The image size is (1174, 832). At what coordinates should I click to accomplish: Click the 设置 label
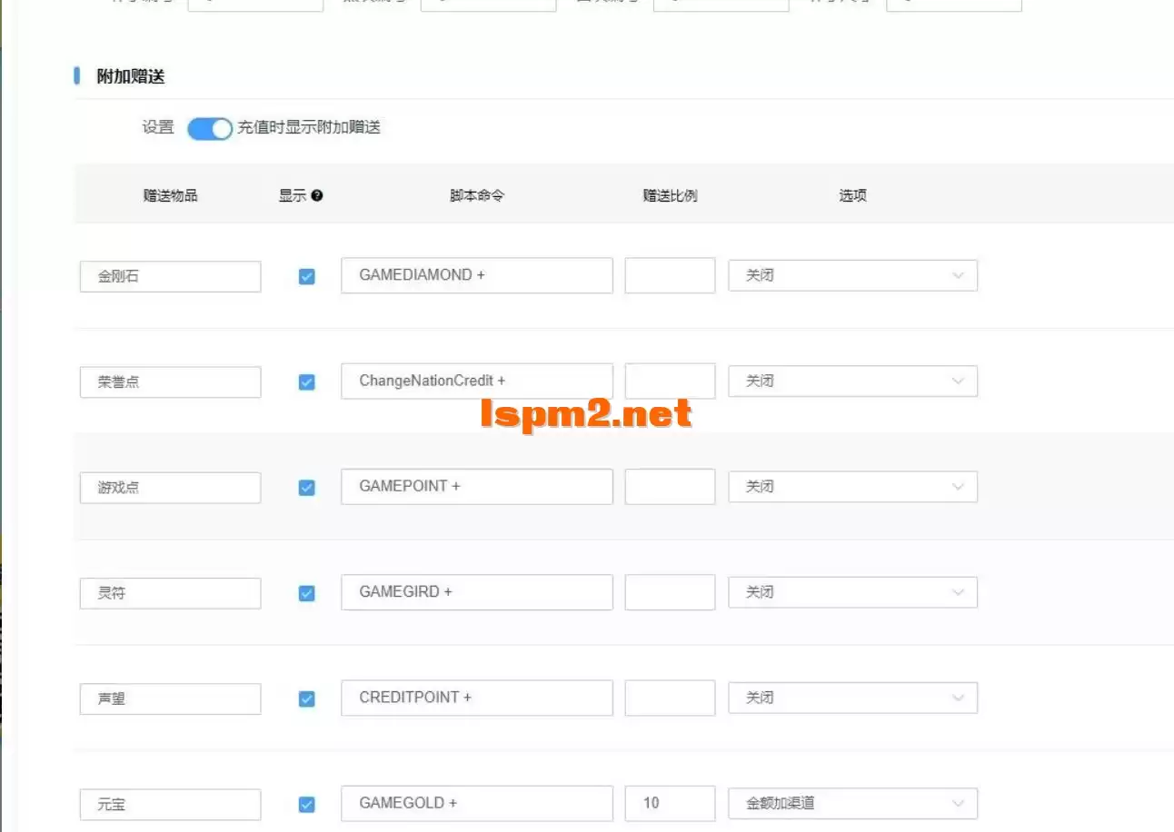(158, 127)
